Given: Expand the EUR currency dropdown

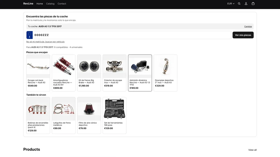Looking at the screenshot, I should coord(231,3).
